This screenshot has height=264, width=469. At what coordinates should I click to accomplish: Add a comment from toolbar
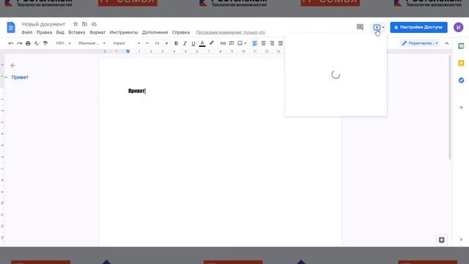[232, 43]
